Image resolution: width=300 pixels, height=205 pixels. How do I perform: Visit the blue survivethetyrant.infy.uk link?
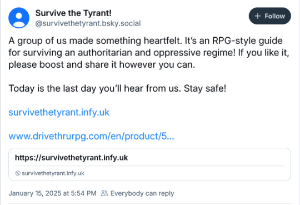(59, 112)
